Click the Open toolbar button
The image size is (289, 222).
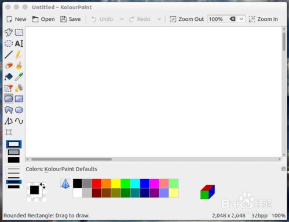coord(43,19)
